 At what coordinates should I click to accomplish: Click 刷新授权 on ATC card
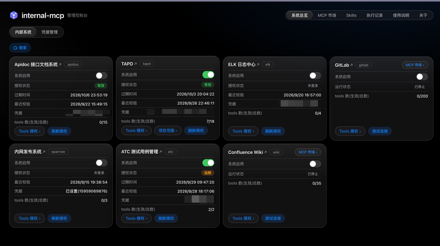(166, 218)
